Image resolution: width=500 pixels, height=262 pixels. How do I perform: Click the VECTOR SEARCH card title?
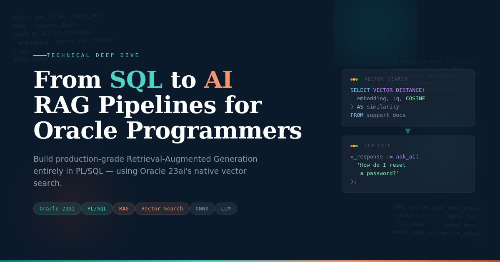click(x=386, y=79)
